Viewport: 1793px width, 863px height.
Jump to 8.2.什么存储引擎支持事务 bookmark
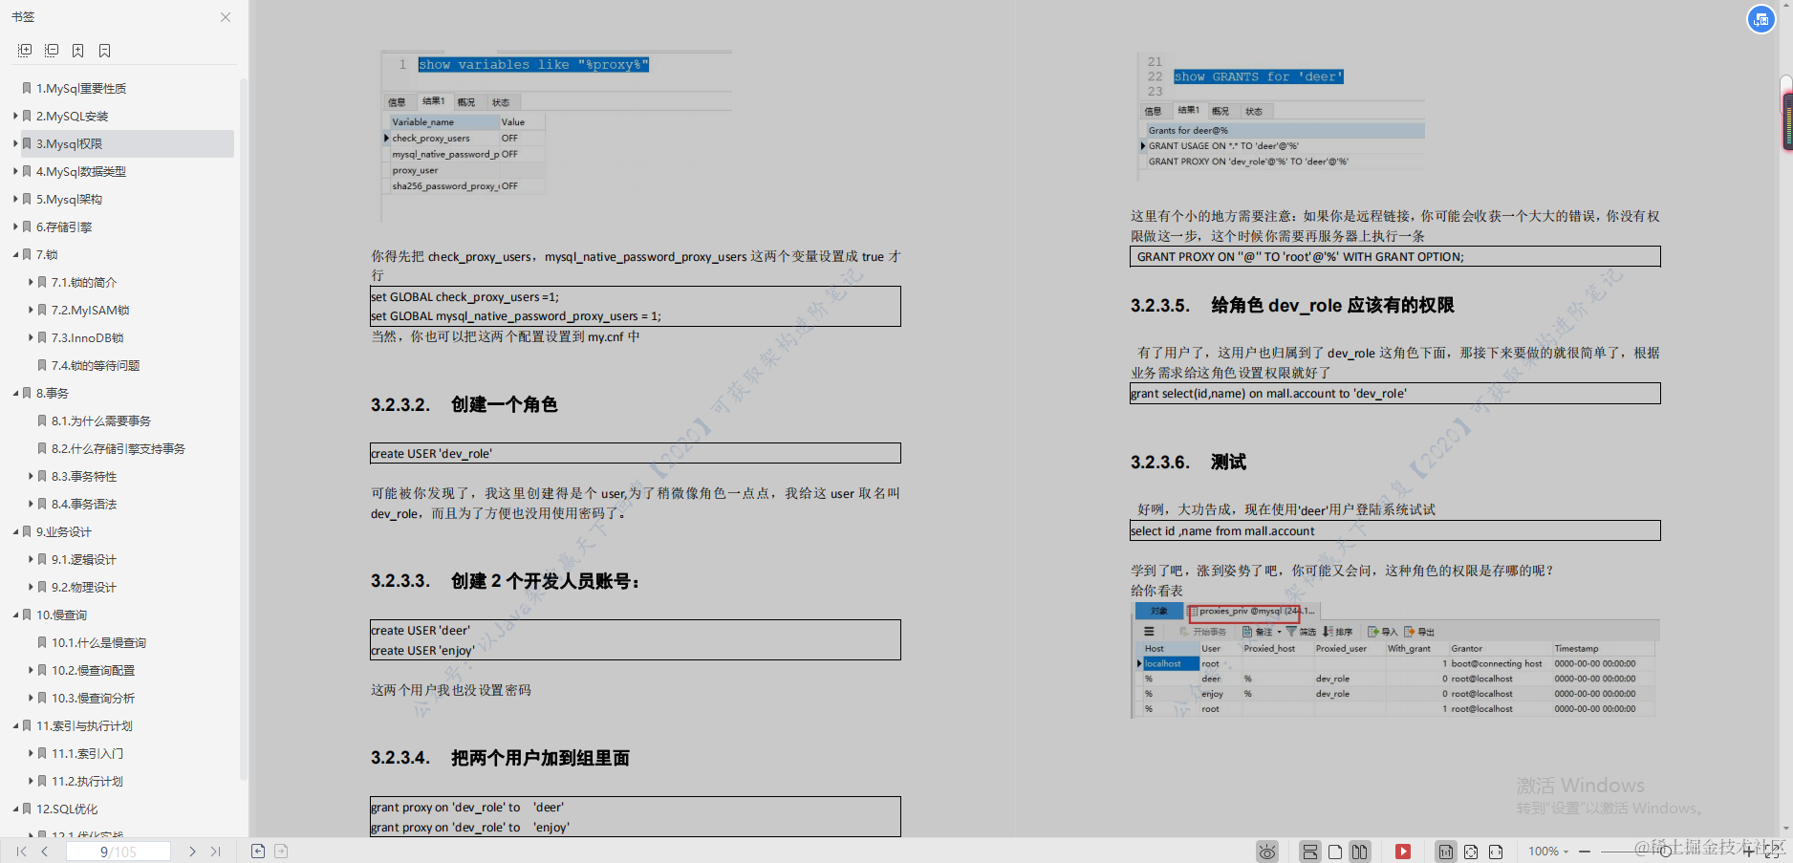(119, 449)
